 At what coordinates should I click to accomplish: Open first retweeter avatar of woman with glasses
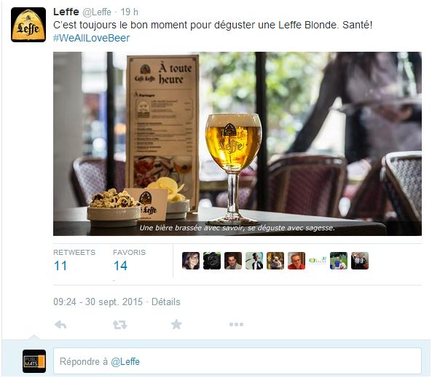point(191,261)
